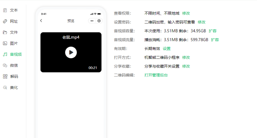Image resolution: width=257 pixels, height=138 pixels.
Task: Expand 音视频流量 traffic via 扩容
Action: tap(215, 40)
